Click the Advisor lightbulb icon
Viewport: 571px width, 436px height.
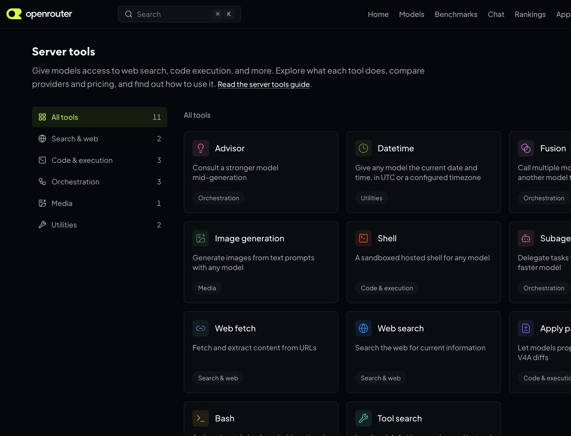[x=201, y=148]
